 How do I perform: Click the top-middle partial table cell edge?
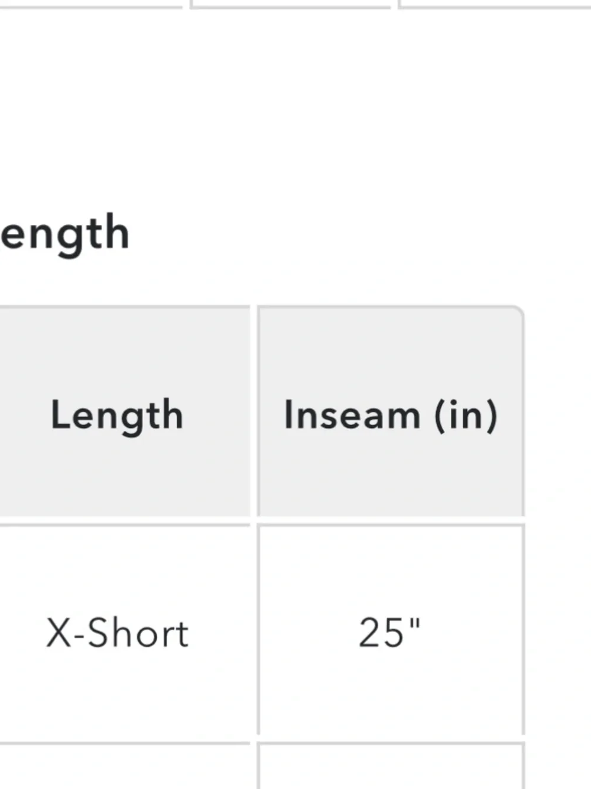pos(290,5)
